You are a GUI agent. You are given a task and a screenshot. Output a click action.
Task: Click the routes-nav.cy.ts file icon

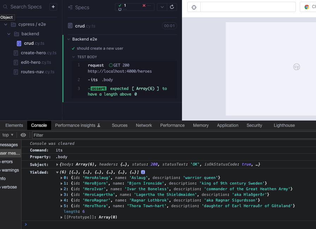[x=16, y=72]
